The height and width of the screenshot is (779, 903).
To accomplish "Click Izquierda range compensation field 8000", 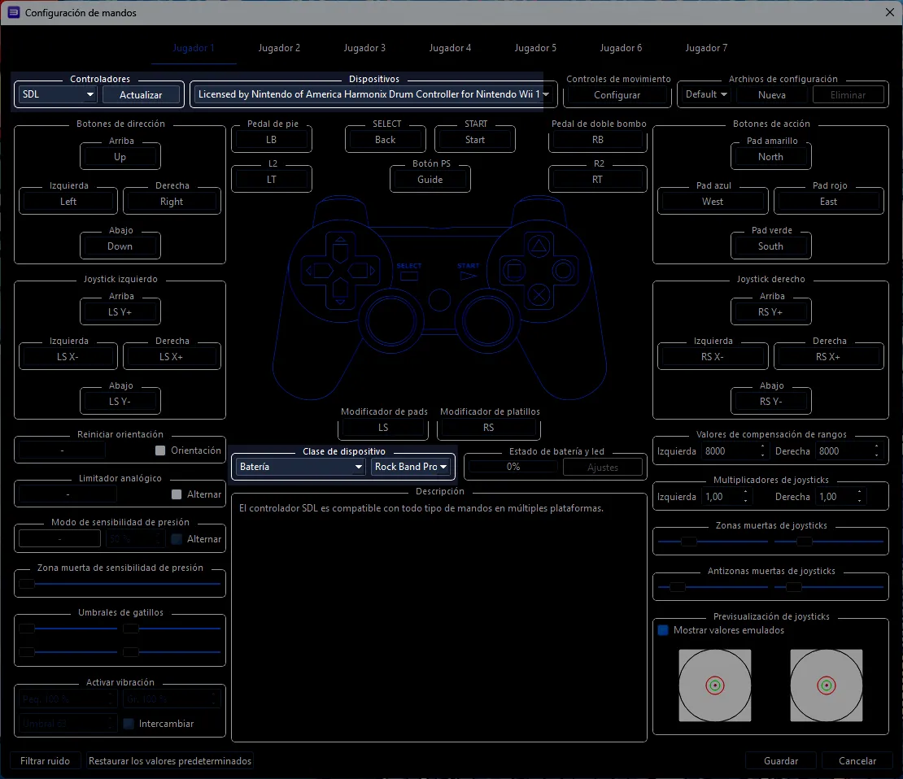I will (735, 451).
